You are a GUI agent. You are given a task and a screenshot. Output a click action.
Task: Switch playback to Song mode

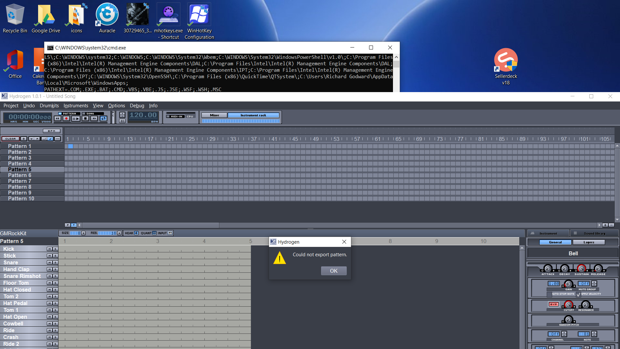tap(93, 113)
